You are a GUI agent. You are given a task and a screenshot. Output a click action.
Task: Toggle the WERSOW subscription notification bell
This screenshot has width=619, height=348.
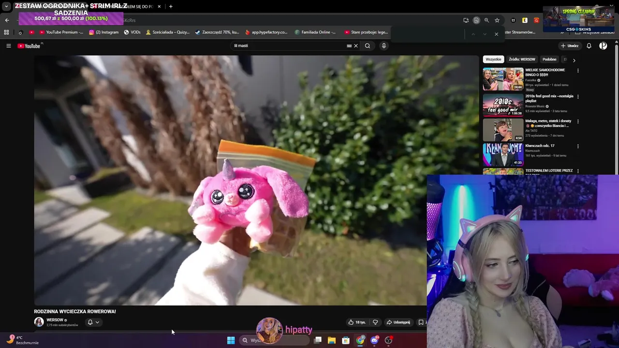90,322
